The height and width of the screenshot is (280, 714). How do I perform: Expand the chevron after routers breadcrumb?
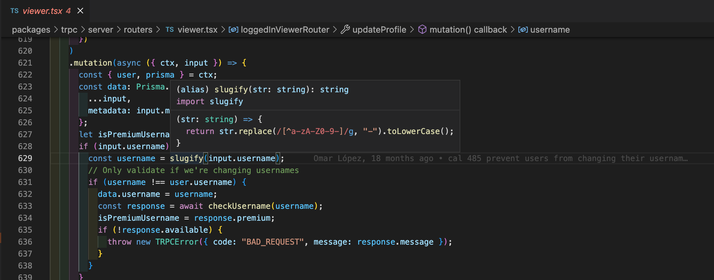(x=158, y=30)
